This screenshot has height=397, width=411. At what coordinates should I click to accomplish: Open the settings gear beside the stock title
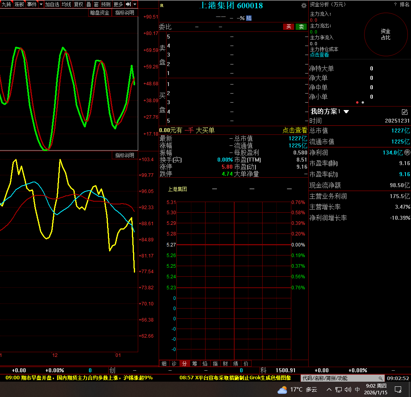tap(304, 6)
